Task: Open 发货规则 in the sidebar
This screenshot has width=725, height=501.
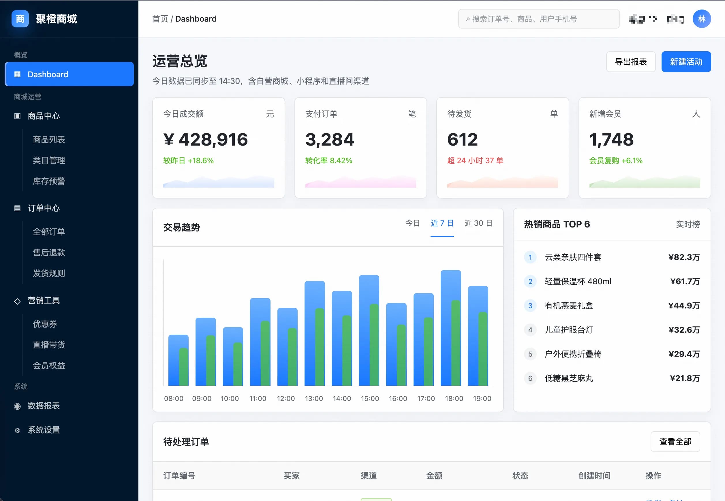Action: click(x=49, y=273)
